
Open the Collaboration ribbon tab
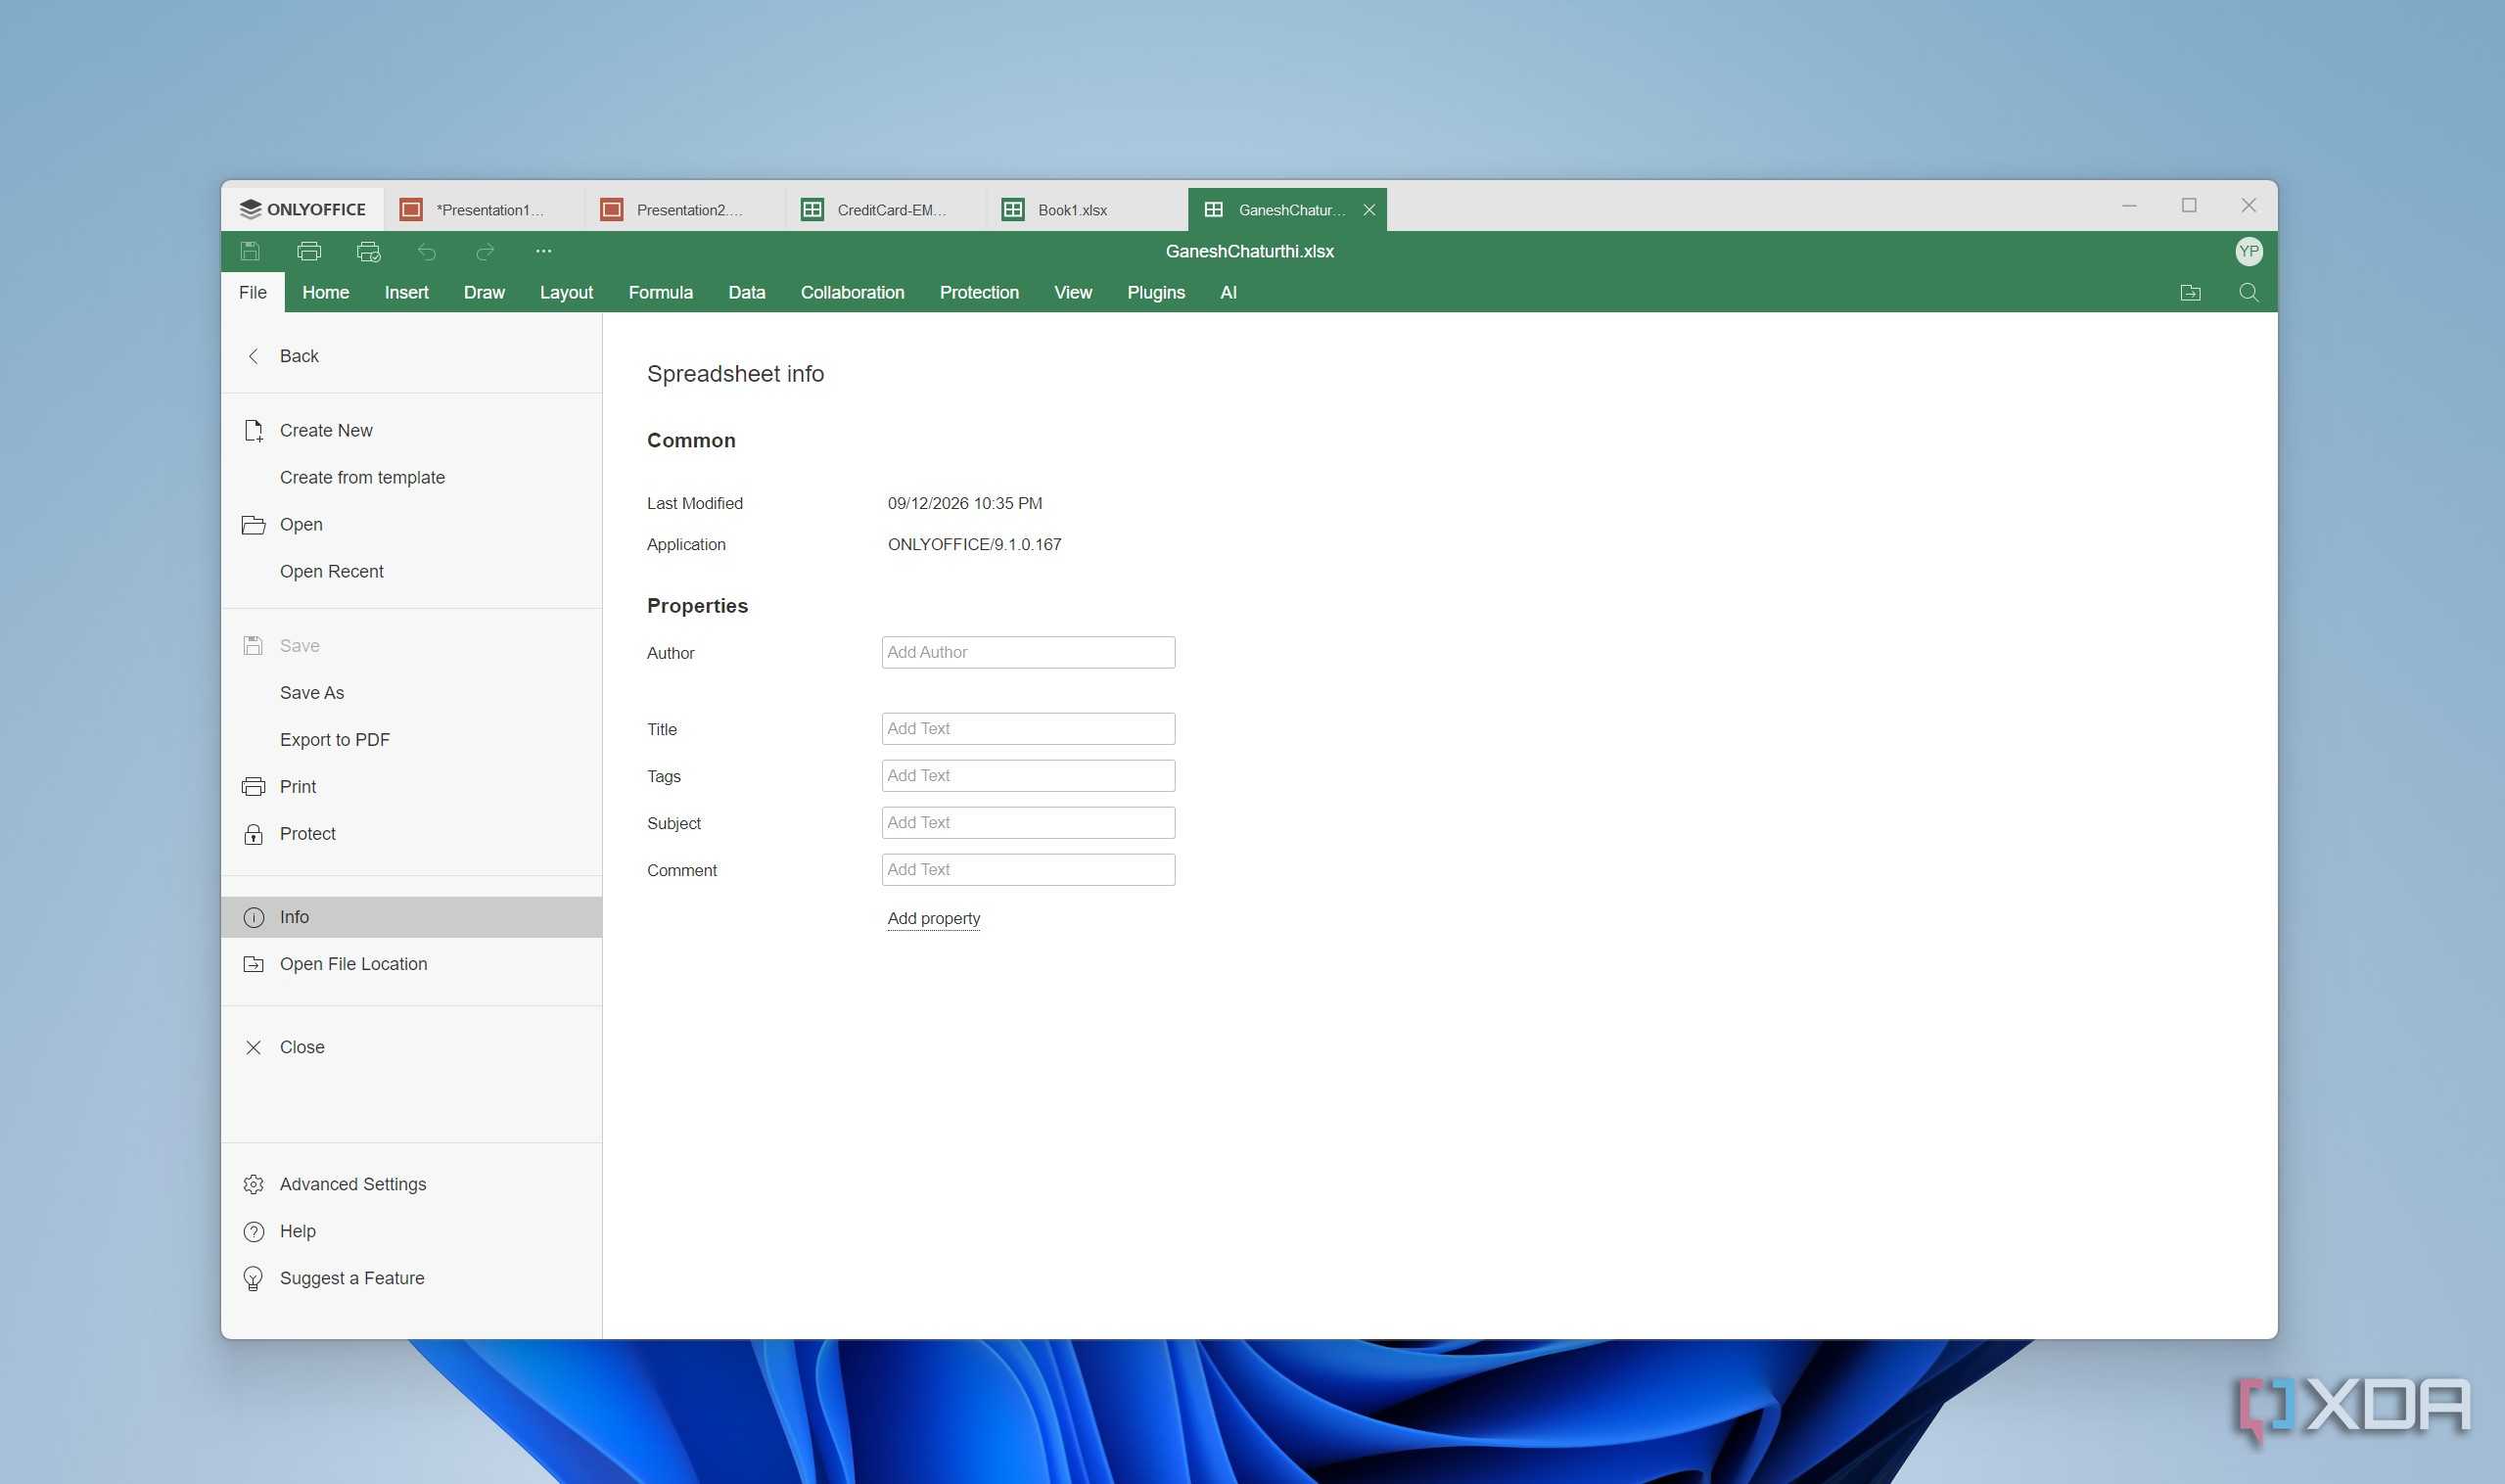tap(852, 293)
